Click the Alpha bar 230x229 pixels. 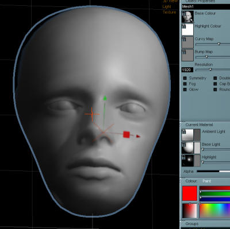coord(213,171)
